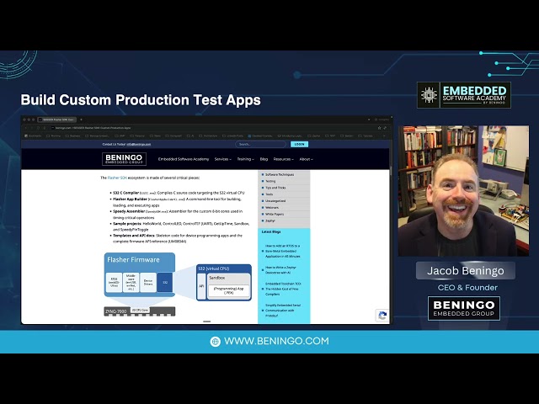This screenshot has height=404, width=539.
Task: Click the globe icon beside WWW.BENINGO.COM
Action: point(216,342)
